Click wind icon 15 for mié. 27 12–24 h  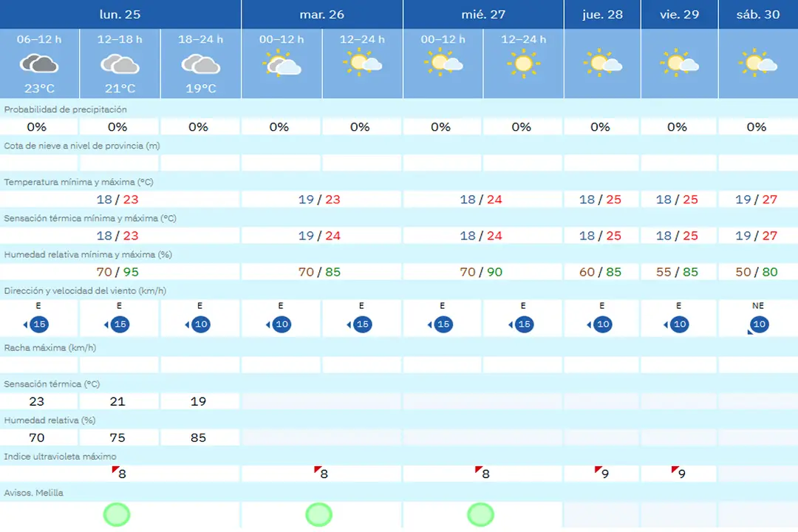[x=521, y=324]
